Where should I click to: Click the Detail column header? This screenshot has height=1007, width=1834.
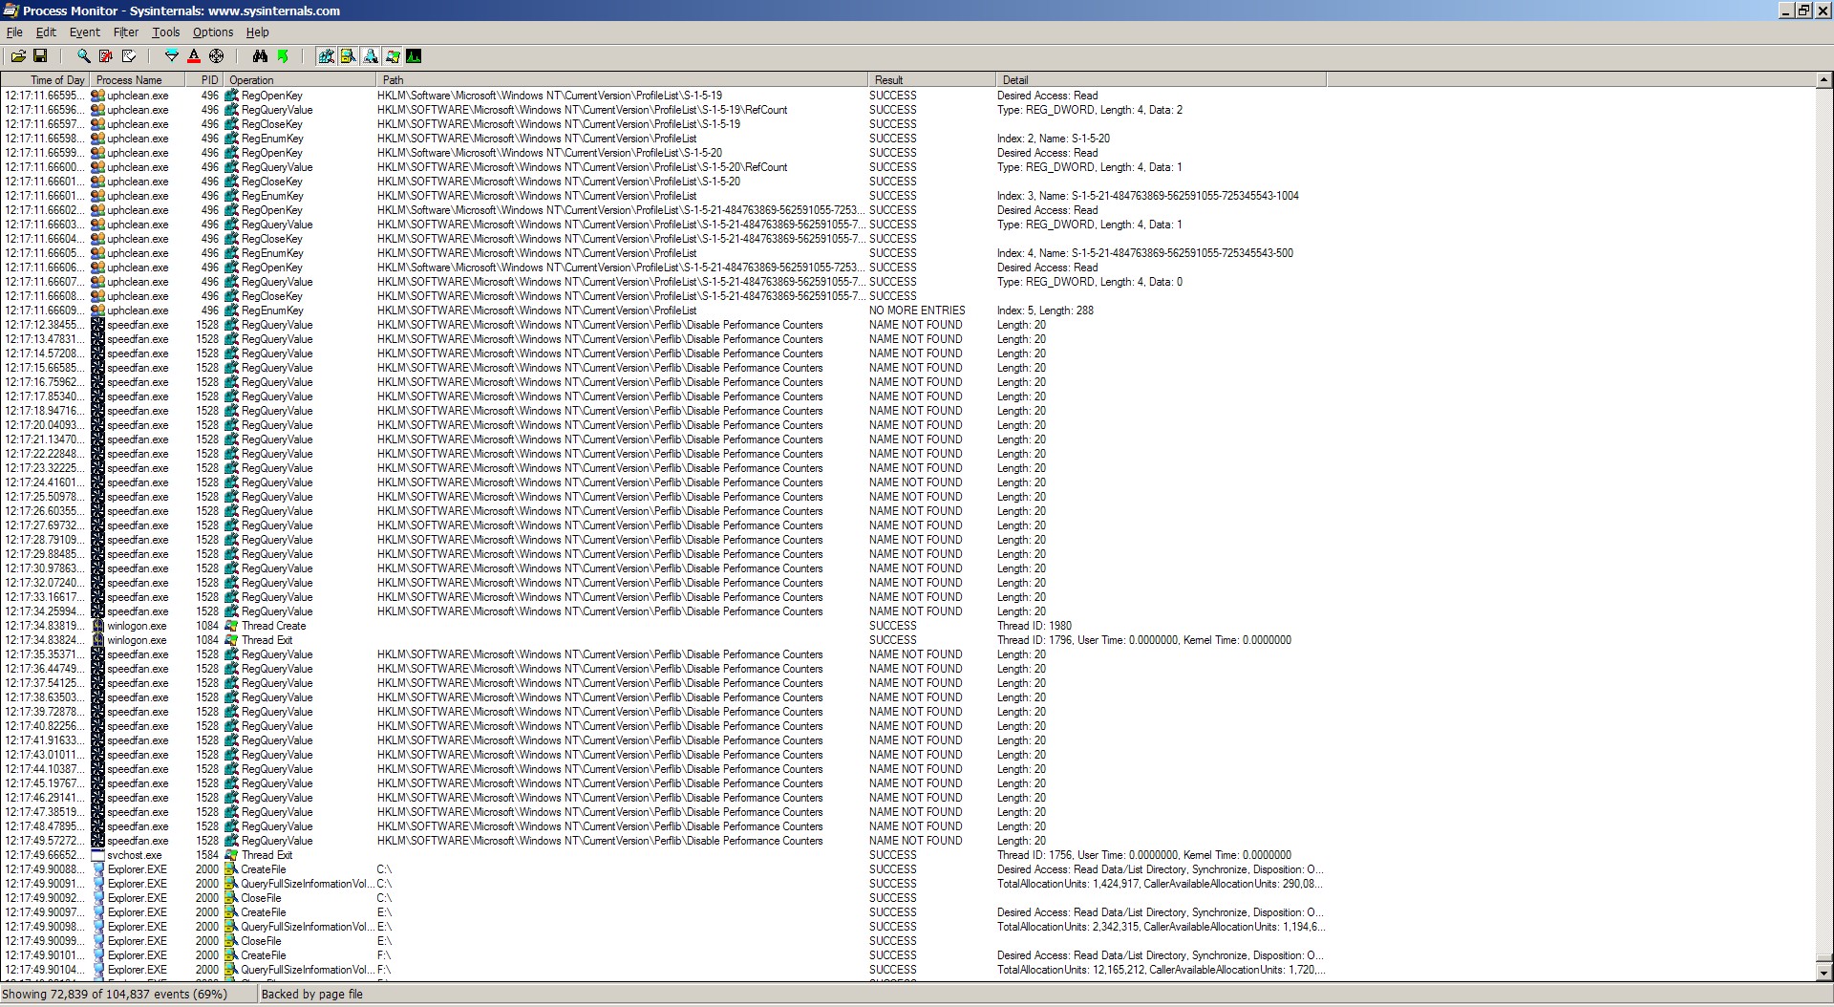1161,80
